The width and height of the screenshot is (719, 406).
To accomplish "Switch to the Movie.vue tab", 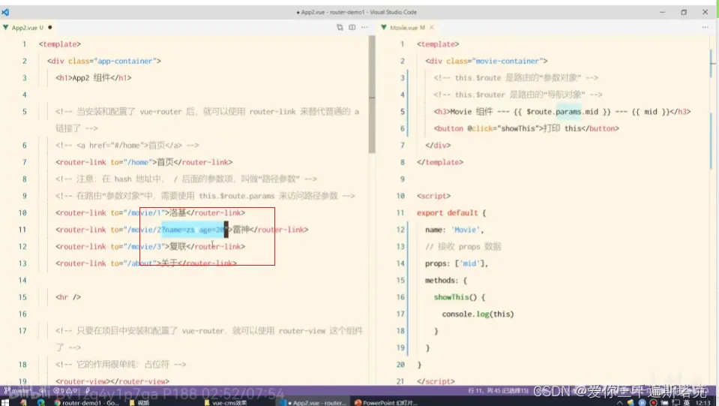I will pyautogui.click(x=407, y=28).
